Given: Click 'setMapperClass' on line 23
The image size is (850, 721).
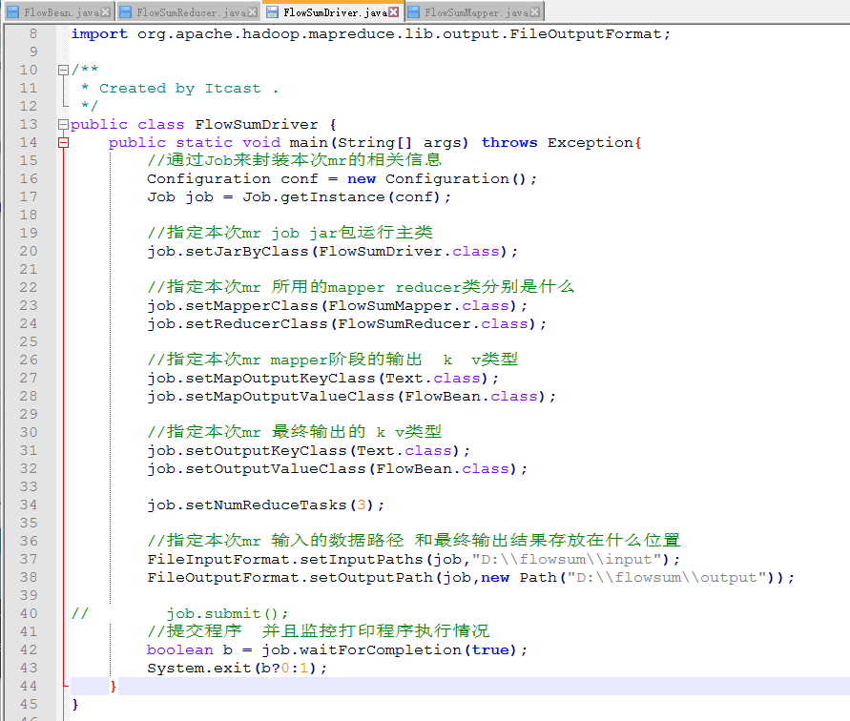Looking at the screenshot, I should click(x=252, y=306).
